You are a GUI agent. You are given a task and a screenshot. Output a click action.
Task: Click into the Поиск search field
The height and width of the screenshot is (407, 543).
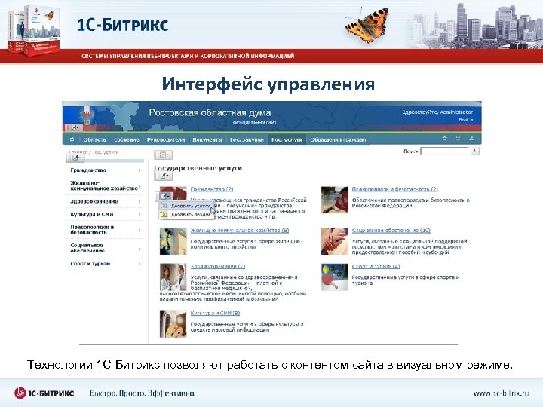tap(445, 151)
